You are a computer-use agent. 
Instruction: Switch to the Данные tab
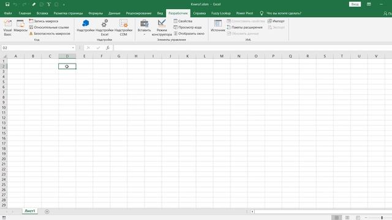pos(115,13)
